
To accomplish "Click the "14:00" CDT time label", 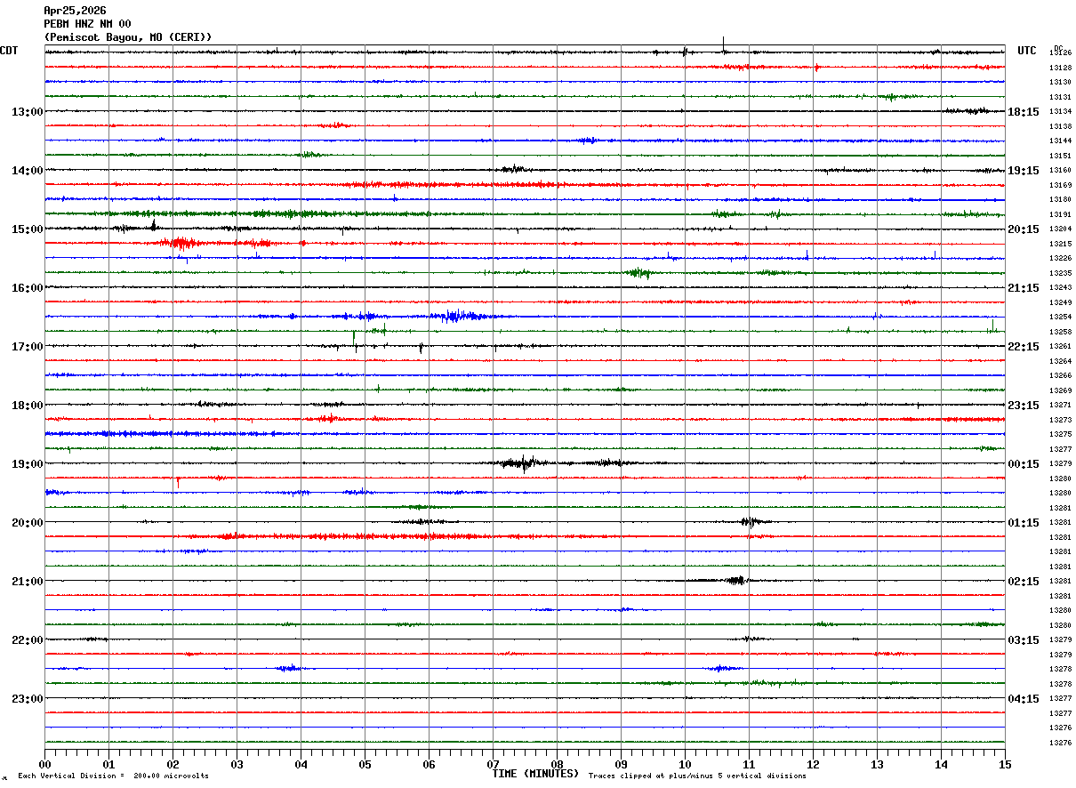I will [x=28, y=171].
